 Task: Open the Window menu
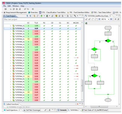coord(16,6)
